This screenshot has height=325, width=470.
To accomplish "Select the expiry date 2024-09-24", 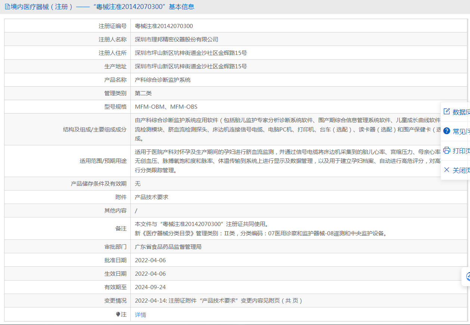I will (150, 287).
